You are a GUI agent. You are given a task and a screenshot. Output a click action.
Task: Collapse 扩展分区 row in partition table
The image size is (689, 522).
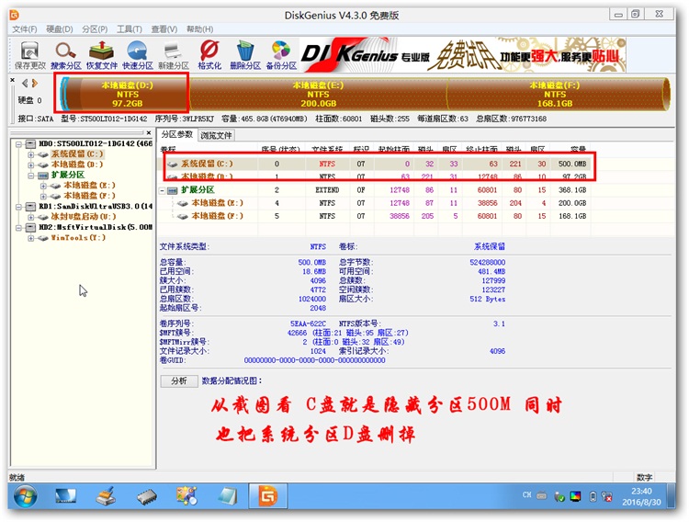[x=163, y=190]
